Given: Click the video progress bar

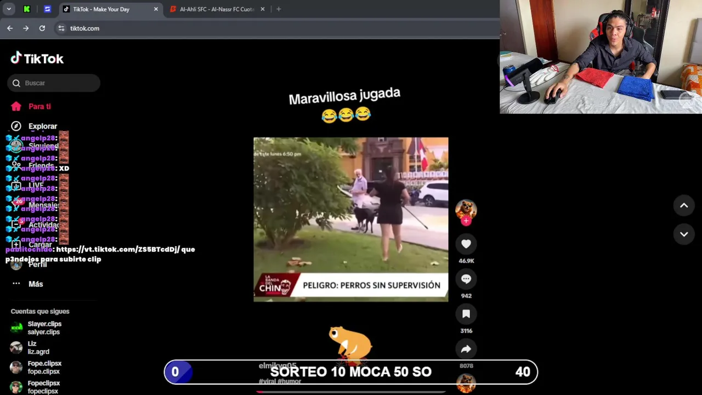Looking at the screenshot, I should [351, 392].
